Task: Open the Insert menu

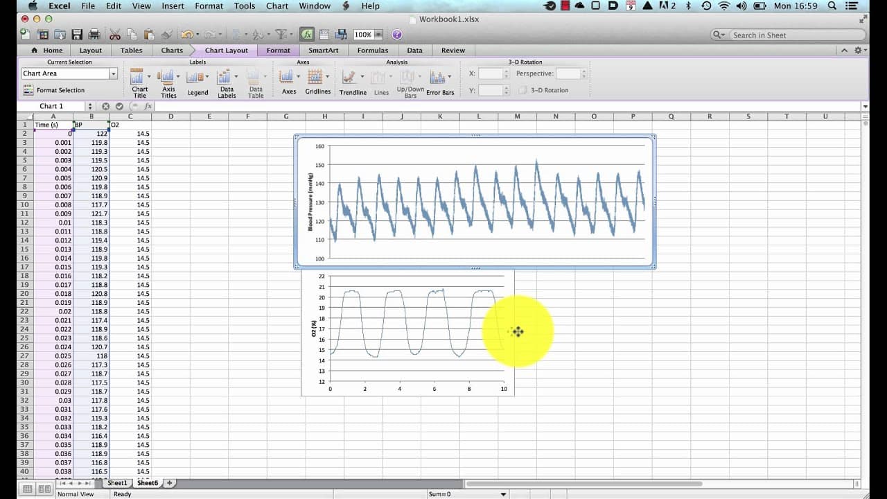Action: tap(173, 6)
